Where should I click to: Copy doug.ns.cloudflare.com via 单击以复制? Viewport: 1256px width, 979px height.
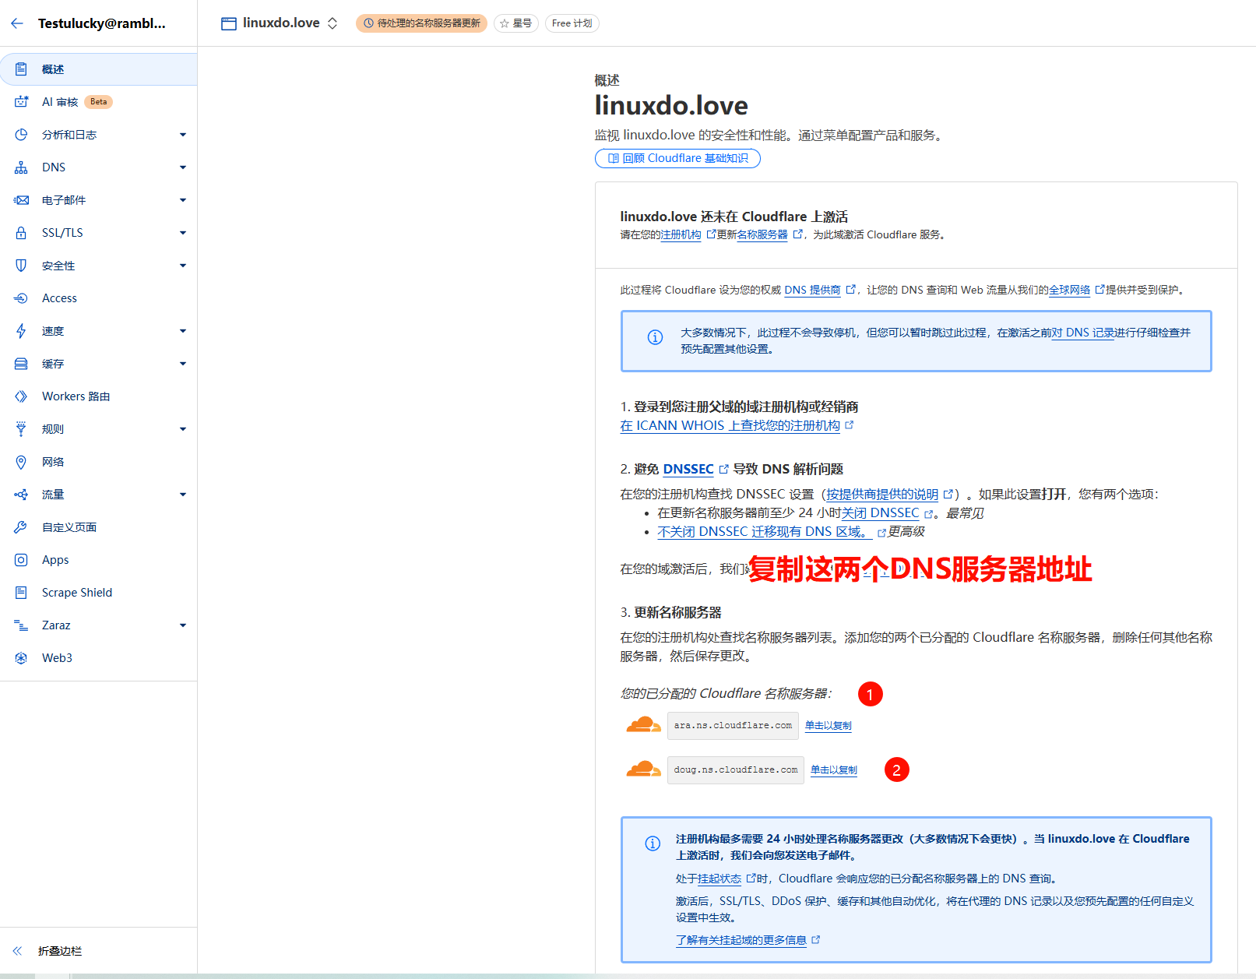click(x=833, y=769)
